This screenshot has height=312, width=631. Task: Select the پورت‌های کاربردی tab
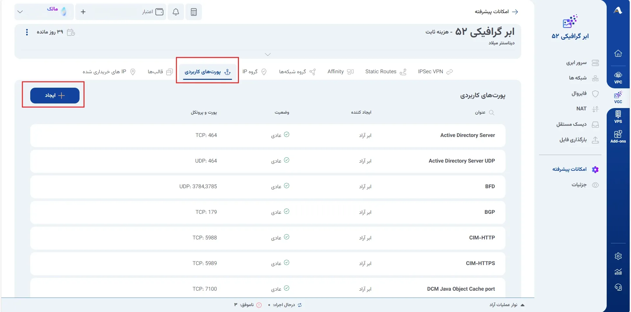[x=208, y=72]
